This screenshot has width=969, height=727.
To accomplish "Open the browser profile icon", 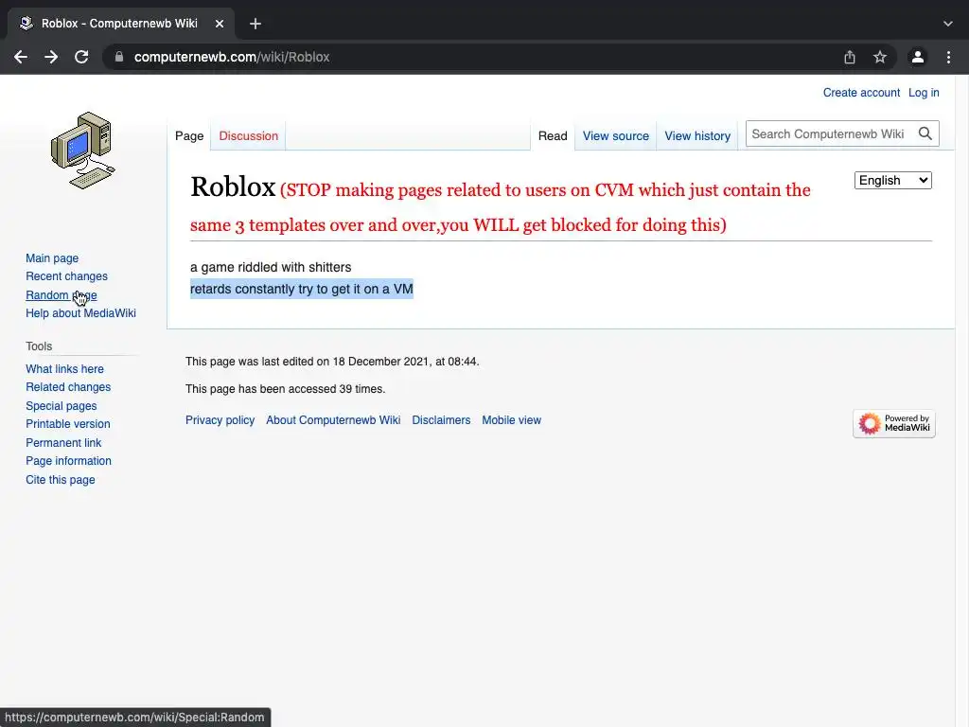I will point(918,57).
